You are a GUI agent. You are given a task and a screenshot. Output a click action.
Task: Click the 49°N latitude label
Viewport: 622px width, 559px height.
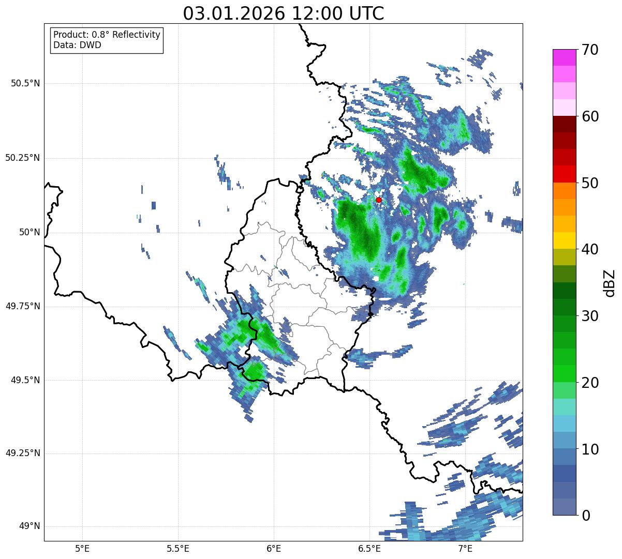(x=29, y=526)
